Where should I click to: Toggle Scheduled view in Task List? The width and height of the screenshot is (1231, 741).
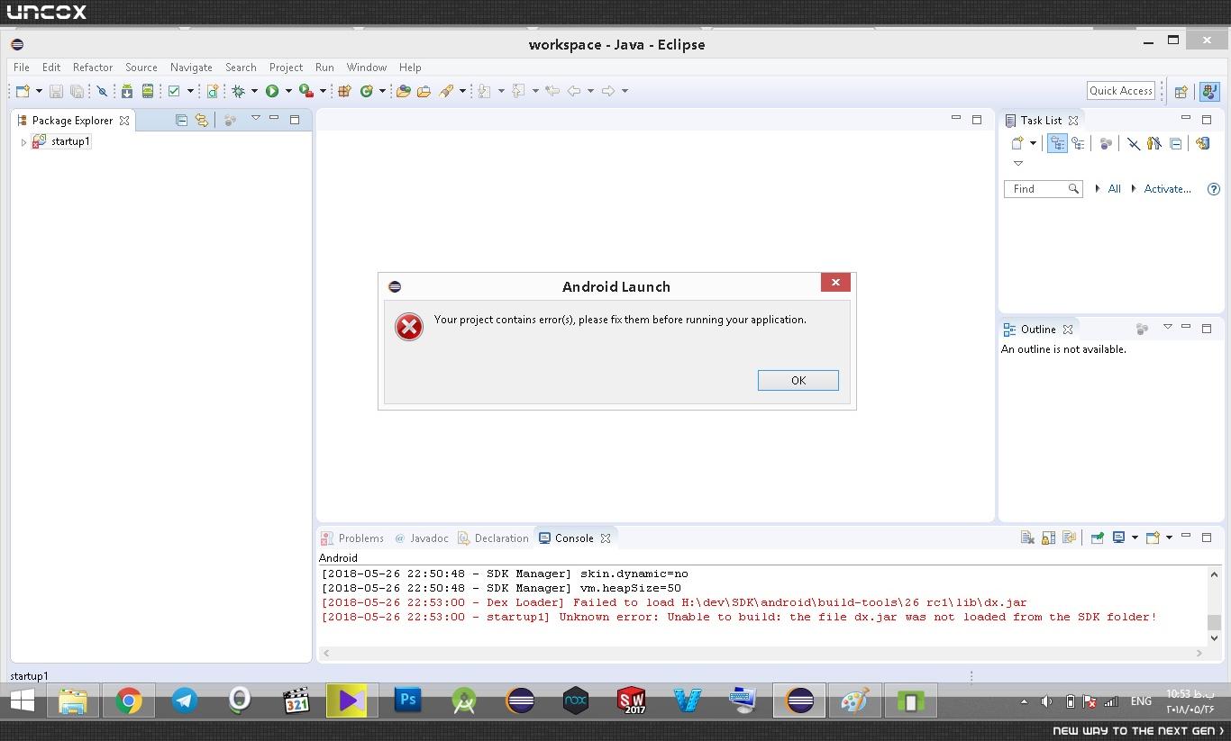[1078, 143]
